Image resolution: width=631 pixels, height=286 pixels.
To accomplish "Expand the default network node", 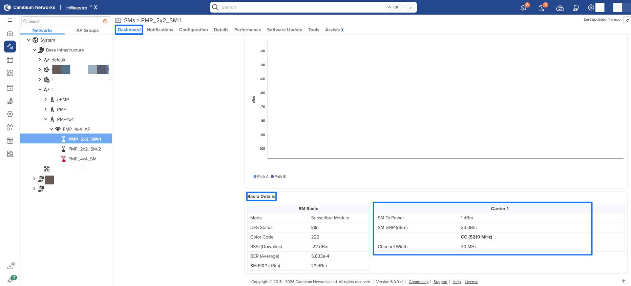I will (x=40, y=60).
